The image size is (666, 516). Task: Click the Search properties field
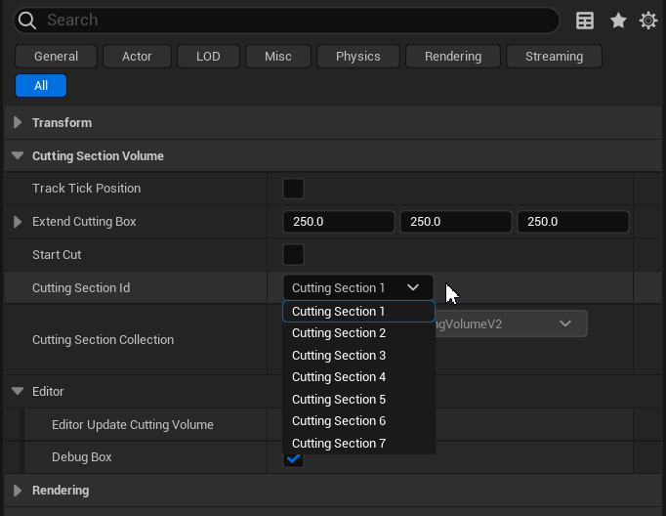293,21
